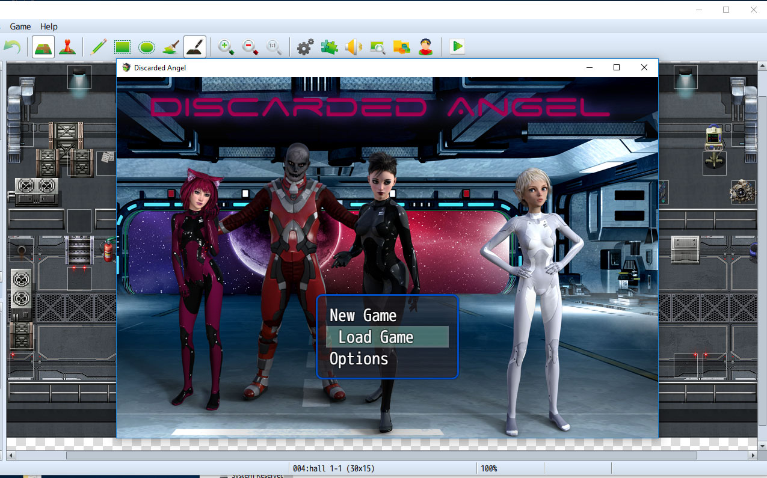This screenshot has width=767, height=478.
Task: Undo the last map edit
Action: point(12,47)
